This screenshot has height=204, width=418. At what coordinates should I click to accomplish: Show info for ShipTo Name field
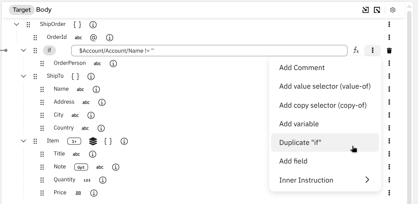96,89
